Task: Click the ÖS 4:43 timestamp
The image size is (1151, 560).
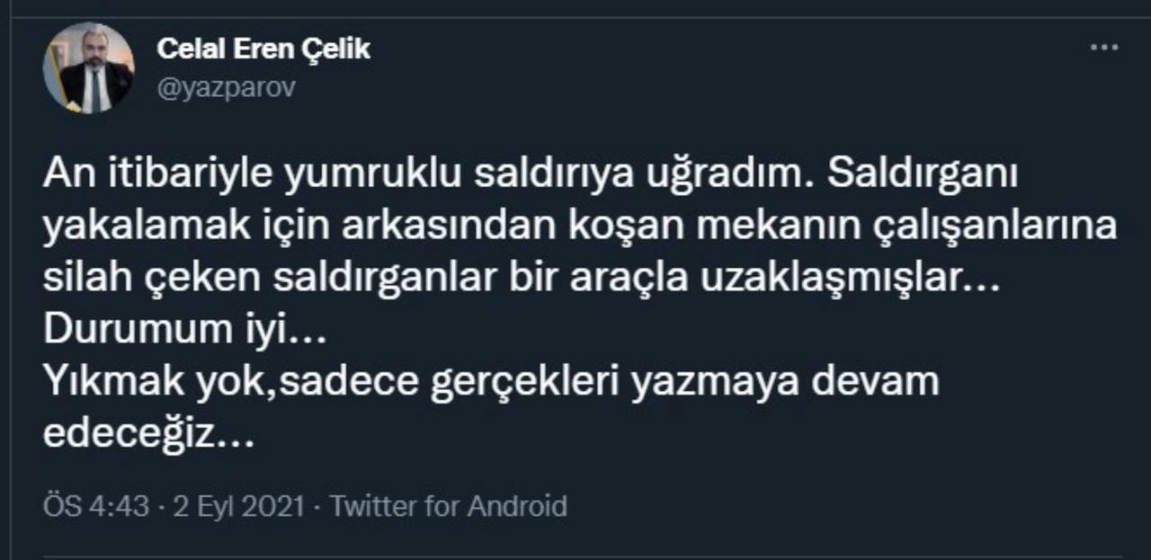Action: tap(95, 506)
